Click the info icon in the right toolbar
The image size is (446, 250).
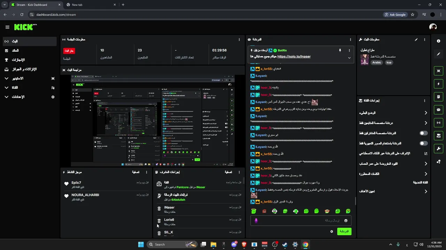[438, 41]
